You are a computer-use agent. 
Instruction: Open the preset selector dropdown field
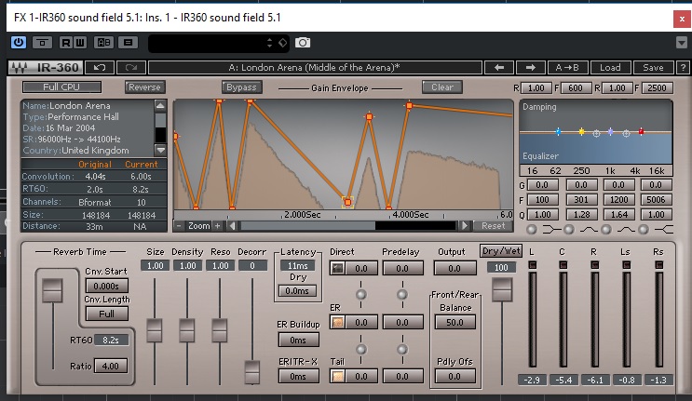pos(219,43)
